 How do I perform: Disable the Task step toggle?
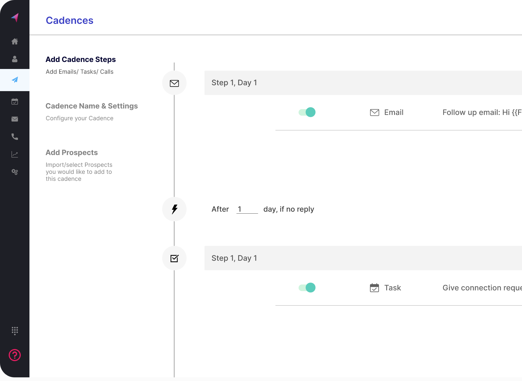pyautogui.click(x=307, y=287)
